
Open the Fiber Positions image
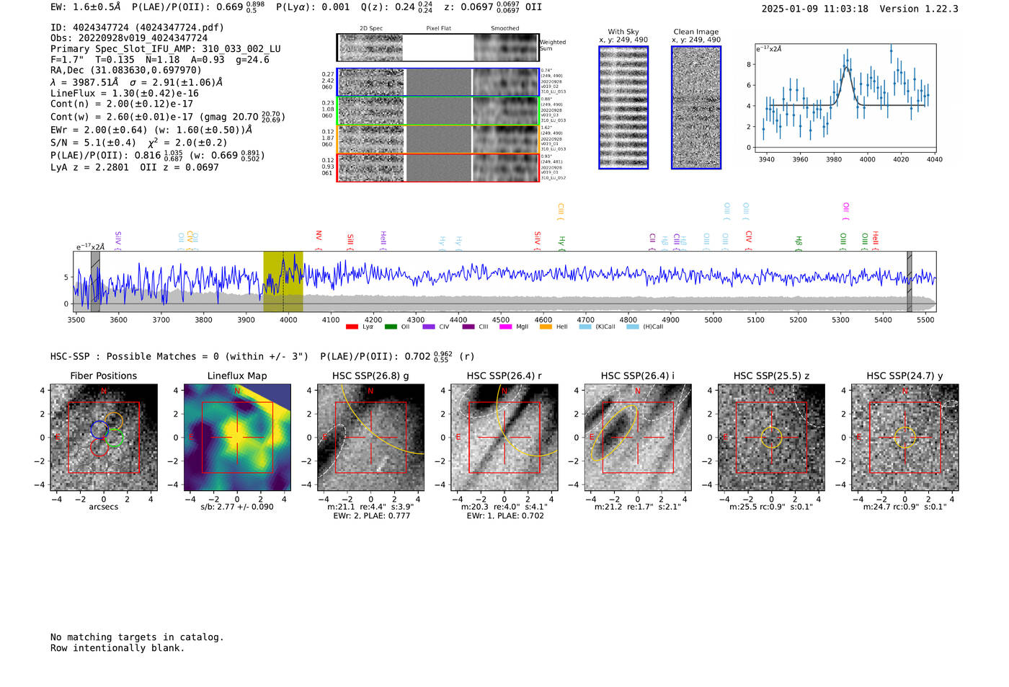pyautogui.click(x=104, y=438)
